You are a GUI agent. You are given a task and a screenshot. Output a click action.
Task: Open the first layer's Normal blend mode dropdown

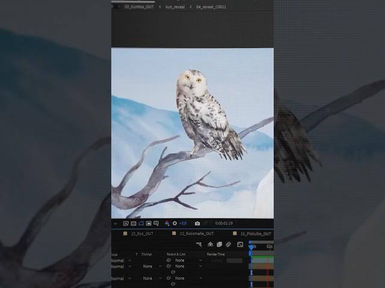(x=122, y=260)
